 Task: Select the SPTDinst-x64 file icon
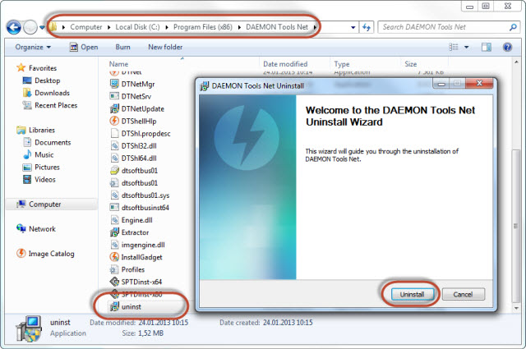click(x=114, y=282)
